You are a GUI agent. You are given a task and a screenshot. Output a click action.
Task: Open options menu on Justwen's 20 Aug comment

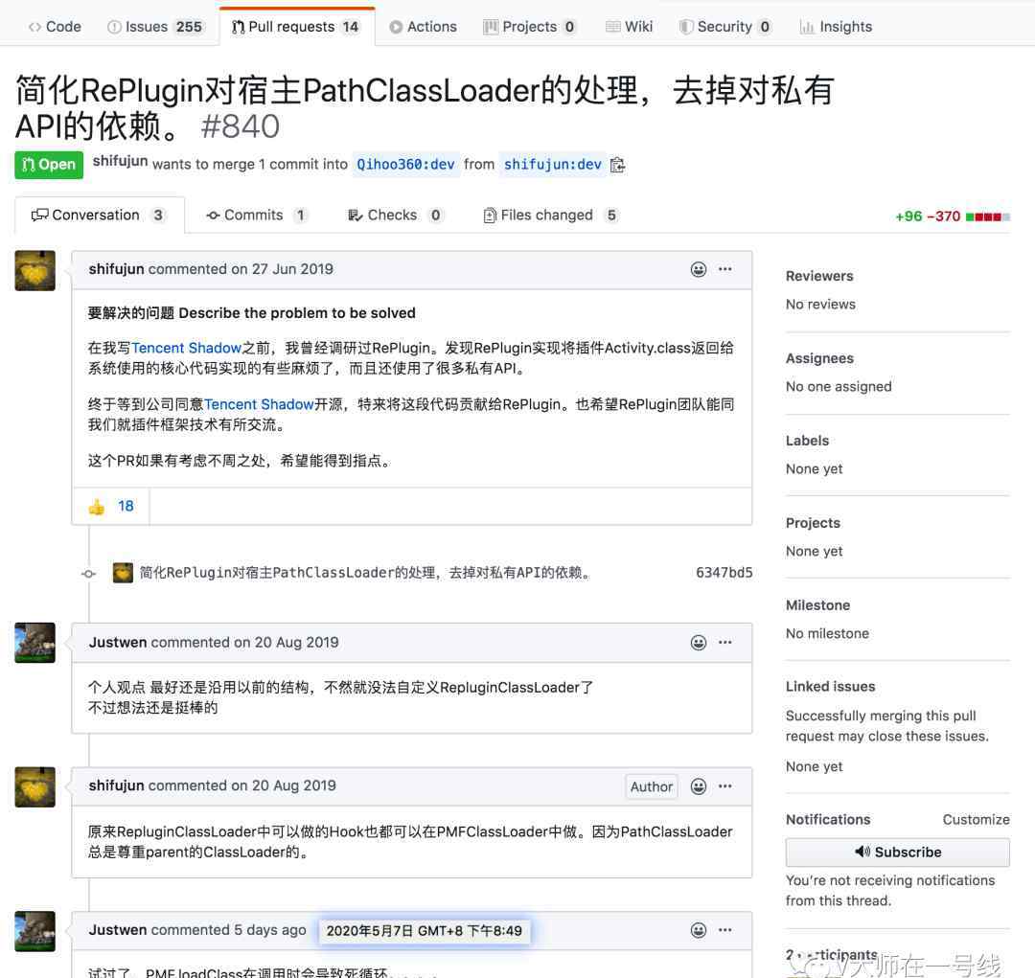[x=724, y=643]
